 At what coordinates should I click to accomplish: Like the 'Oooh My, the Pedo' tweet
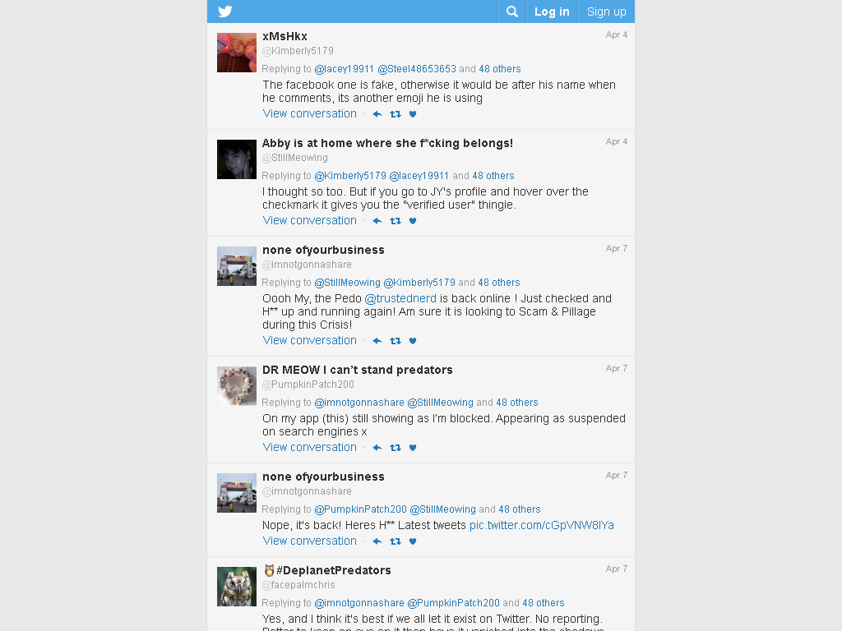coord(413,341)
